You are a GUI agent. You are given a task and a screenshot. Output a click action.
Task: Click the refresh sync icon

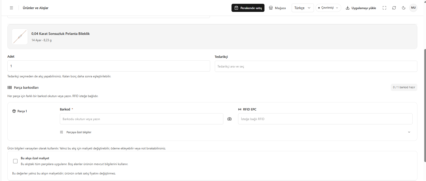pyautogui.click(x=394, y=8)
